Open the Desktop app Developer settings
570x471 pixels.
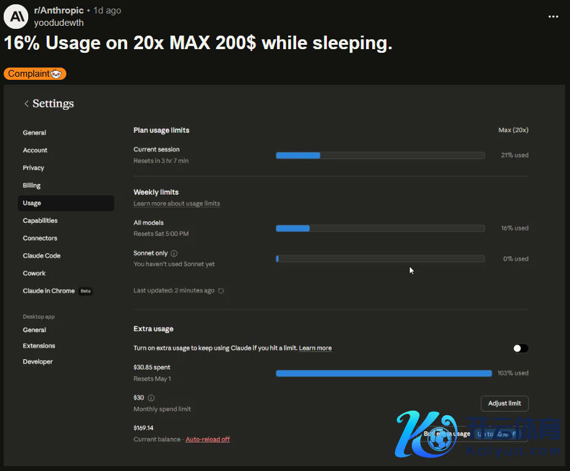[x=38, y=362]
